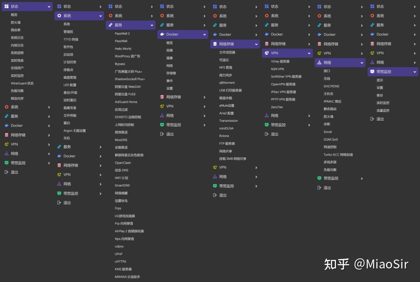
Task: Collapse the highlighted Docker menu chevron
Action: pyautogui.click(x=205, y=35)
